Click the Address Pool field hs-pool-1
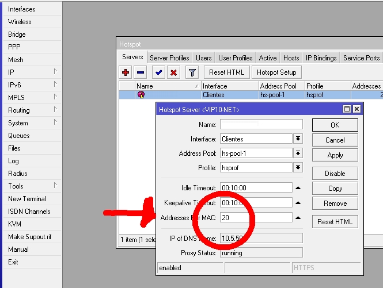383x288 pixels. pyautogui.click(x=256, y=153)
